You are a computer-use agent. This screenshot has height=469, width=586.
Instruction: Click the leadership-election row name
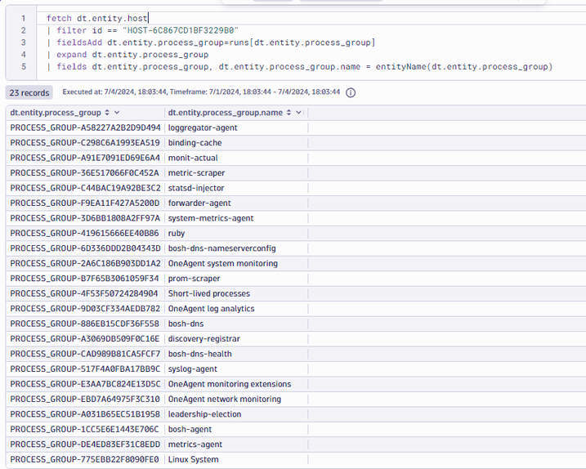[204, 414]
